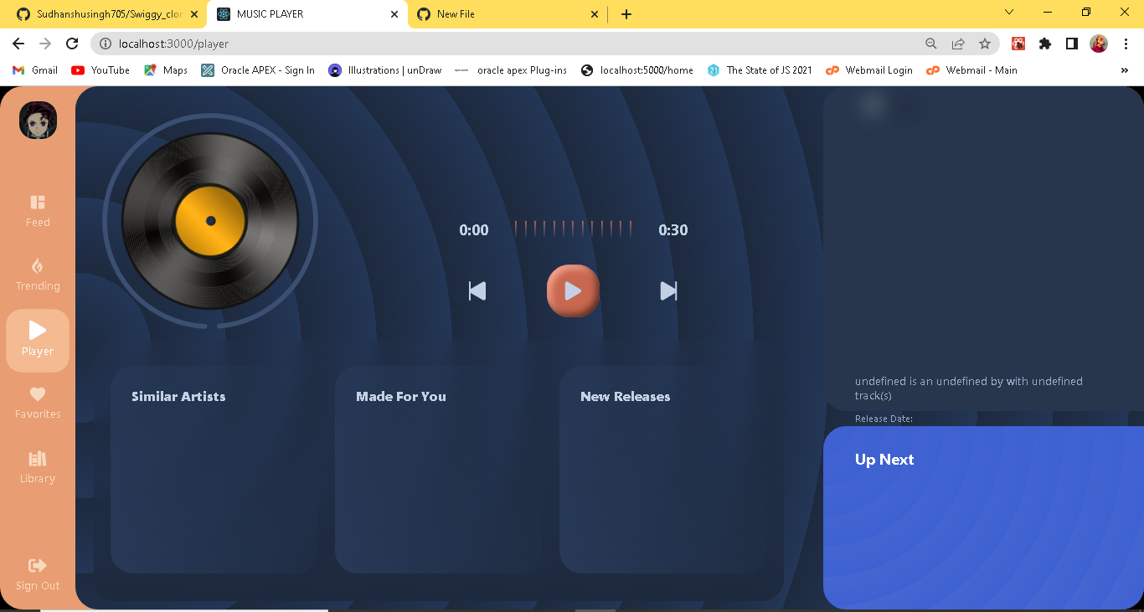Image resolution: width=1144 pixels, height=612 pixels.
Task: Open the browser extensions dropdown
Action: coord(1044,44)
